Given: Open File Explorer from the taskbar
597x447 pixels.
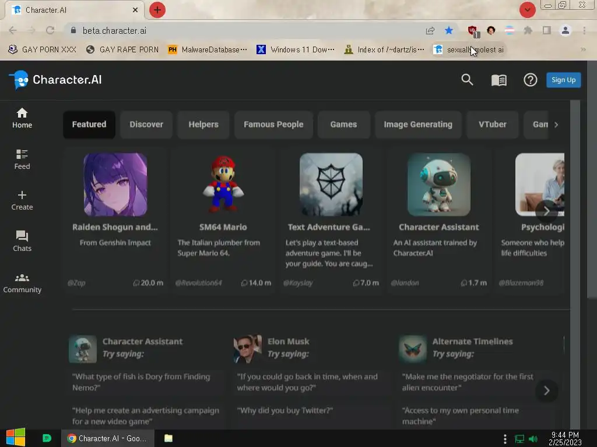Looking at the screenshot, I should click(168, 438).
